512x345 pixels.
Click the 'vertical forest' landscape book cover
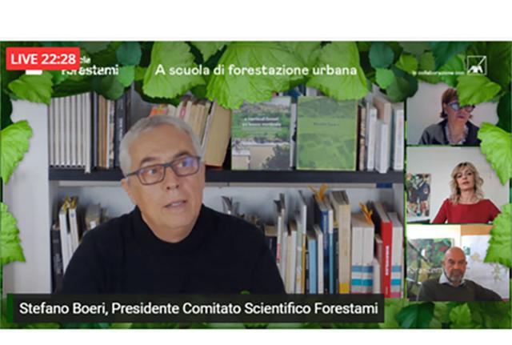(x=261, y=134)
